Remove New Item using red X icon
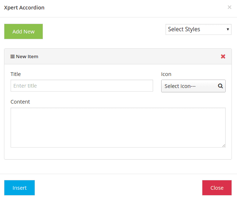 coord(223,57)
